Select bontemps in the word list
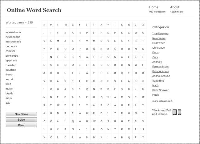This screenshot has width=200, height=144. pyautogui.click(x=12, y=56)
